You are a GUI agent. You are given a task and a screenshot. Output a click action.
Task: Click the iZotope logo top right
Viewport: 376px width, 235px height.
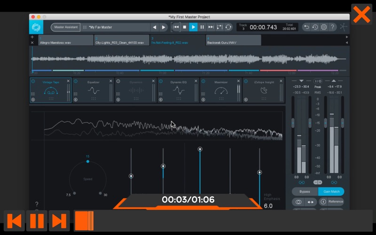tap(344, 27)
